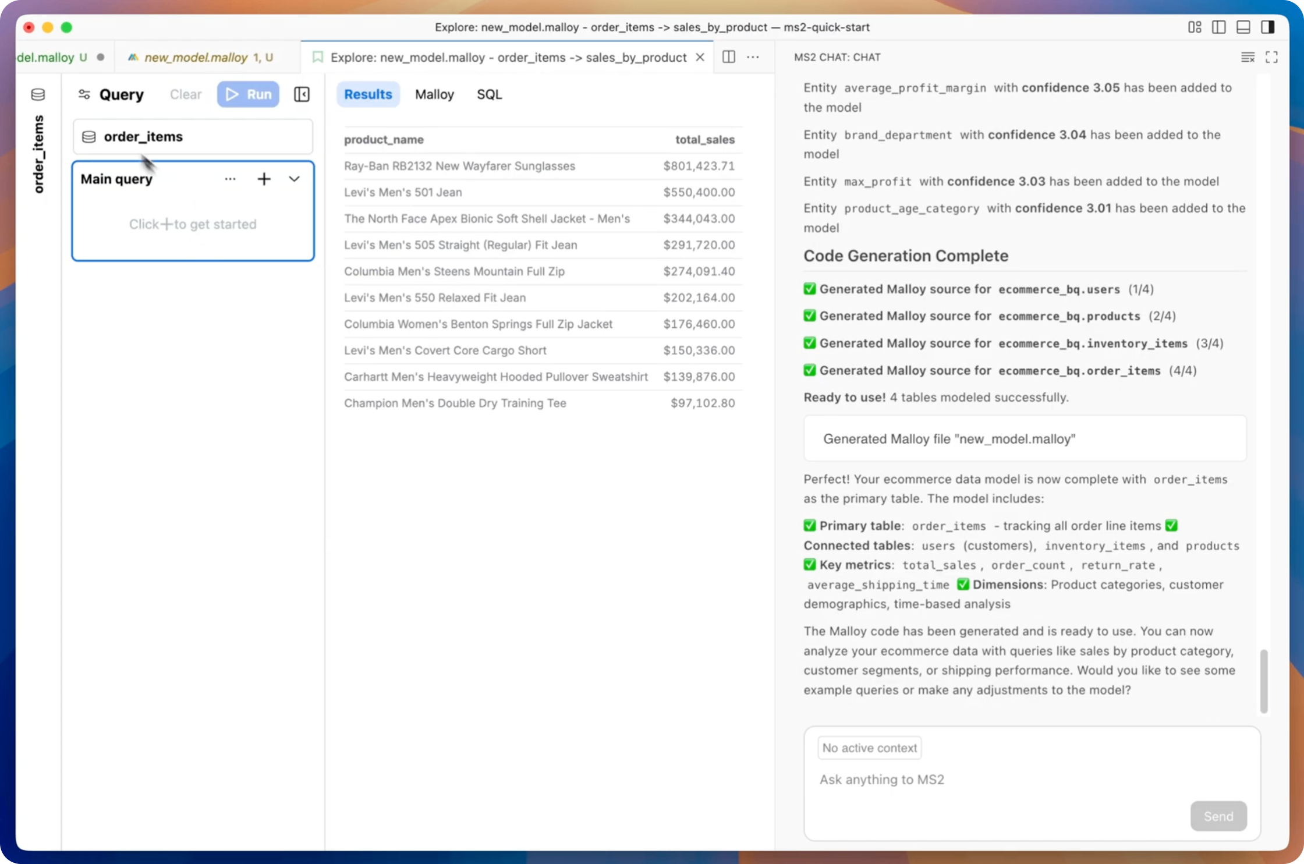The height and width of the screenshot is (864, 1304).
Task: Collapse the query panel with sidebar icon
Action: [x=302, y=94]
